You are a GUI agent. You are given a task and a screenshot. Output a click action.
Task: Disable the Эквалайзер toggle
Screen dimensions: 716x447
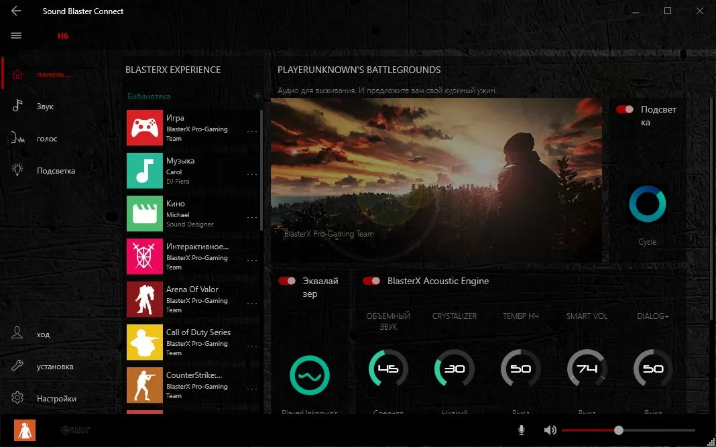[287, 281]
